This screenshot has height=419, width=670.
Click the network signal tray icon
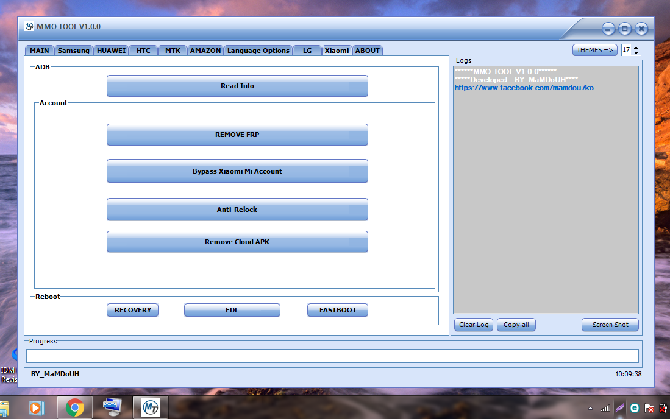(605, 408)
